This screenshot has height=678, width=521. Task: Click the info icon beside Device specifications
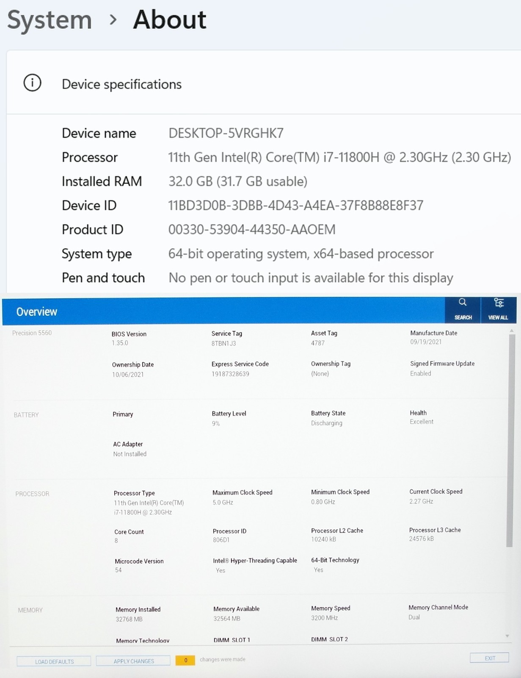[32, 83]
